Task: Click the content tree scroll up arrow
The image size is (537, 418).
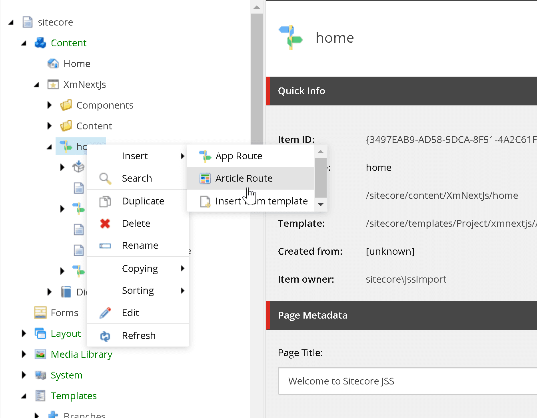Action: coord(257,7)
